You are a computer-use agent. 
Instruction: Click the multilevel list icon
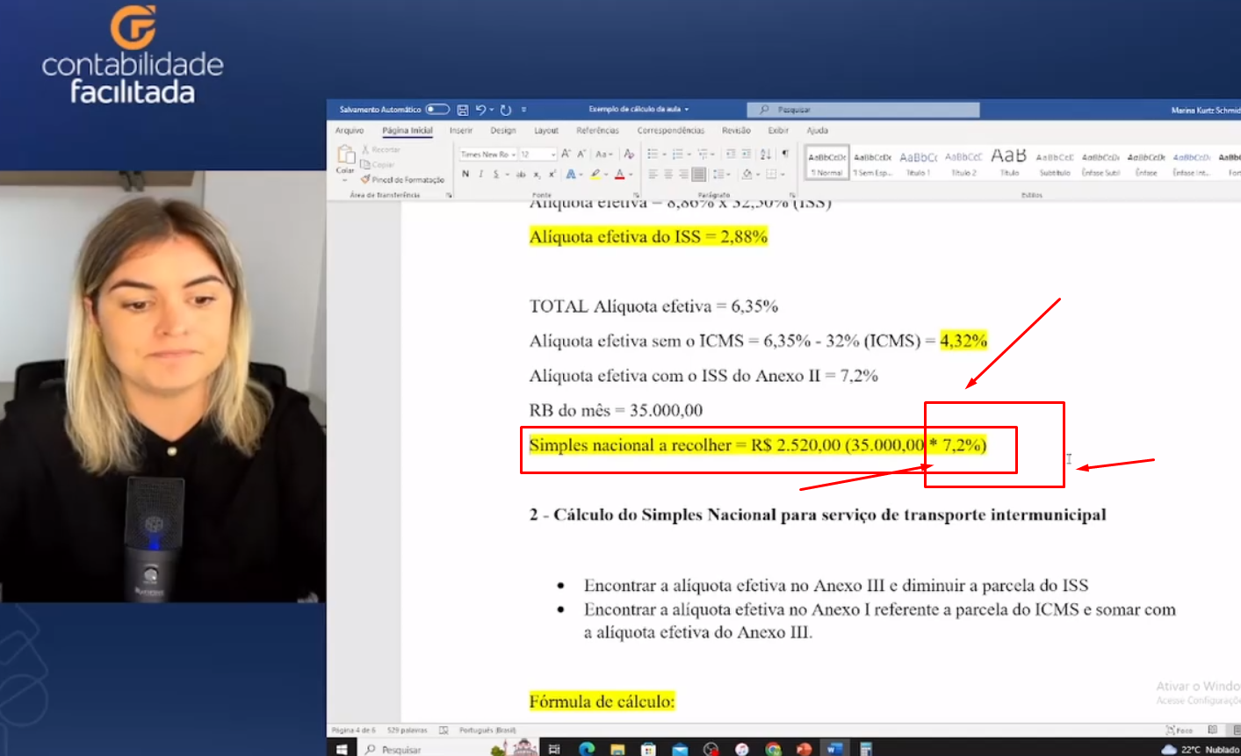(x=703, y=155)
